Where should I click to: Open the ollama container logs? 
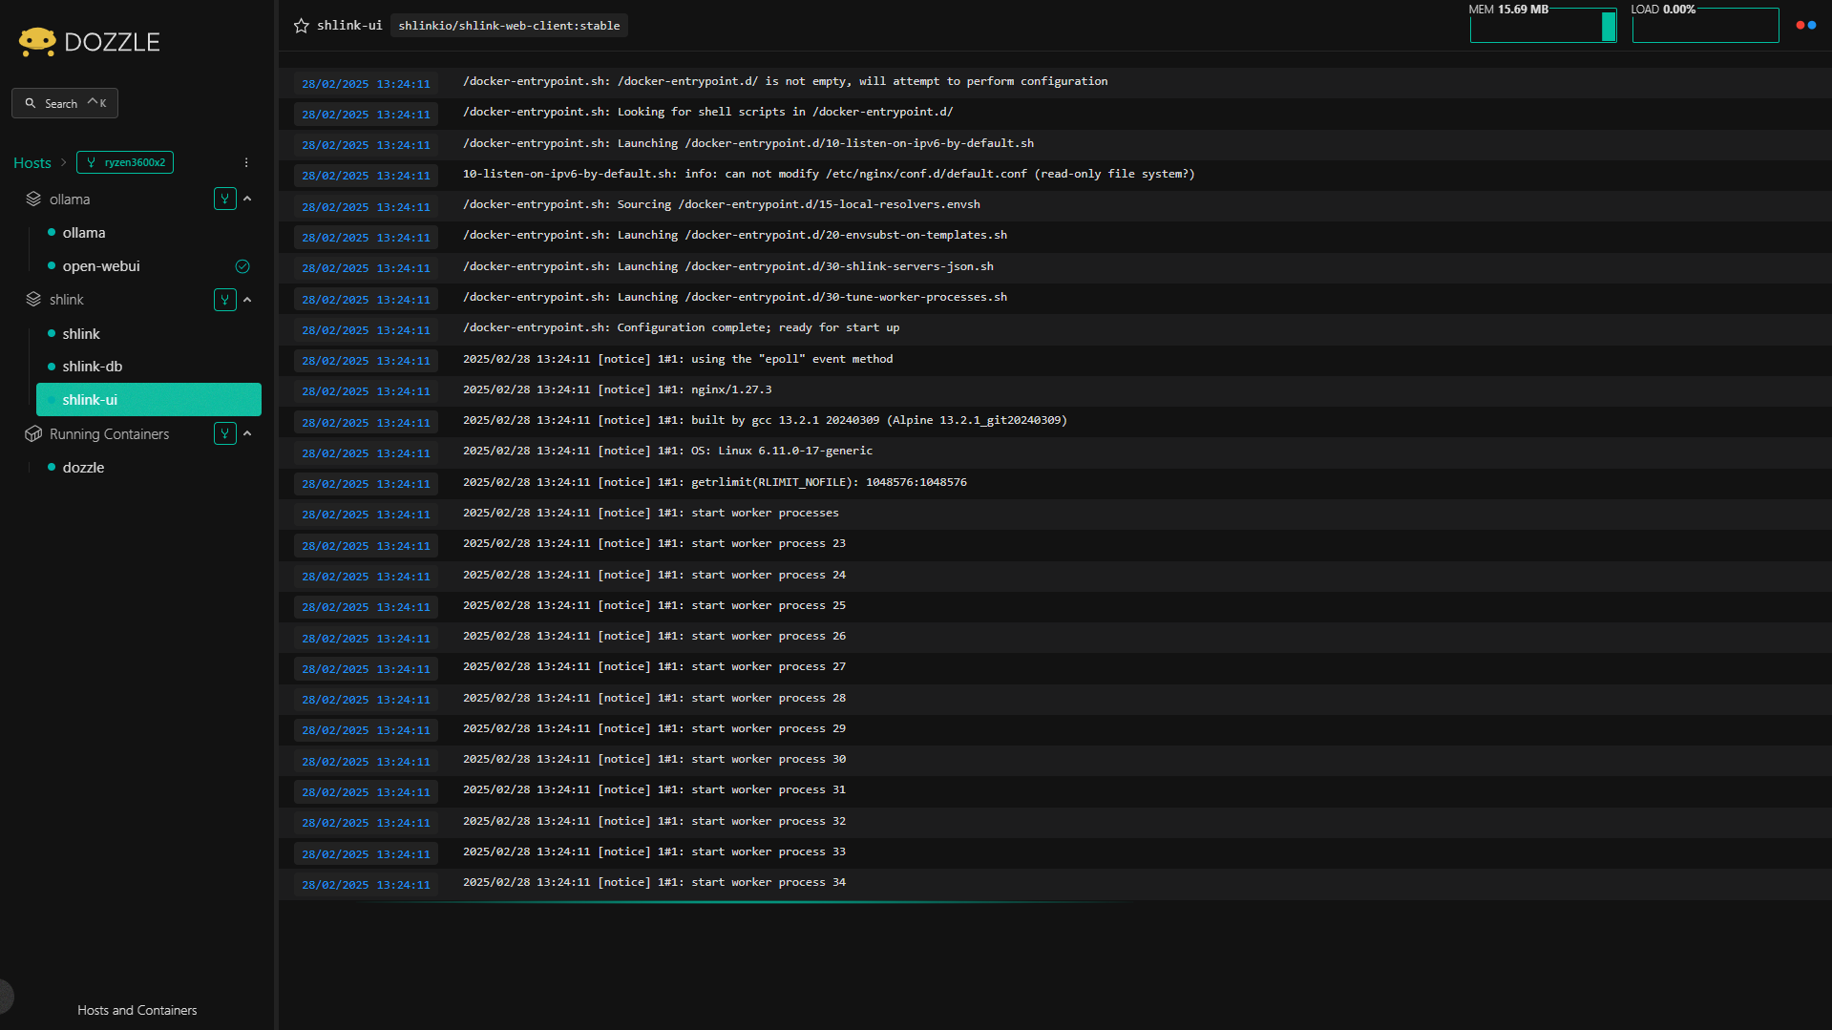[x=84, y=233]
